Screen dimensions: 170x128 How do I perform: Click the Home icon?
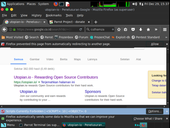148,29
